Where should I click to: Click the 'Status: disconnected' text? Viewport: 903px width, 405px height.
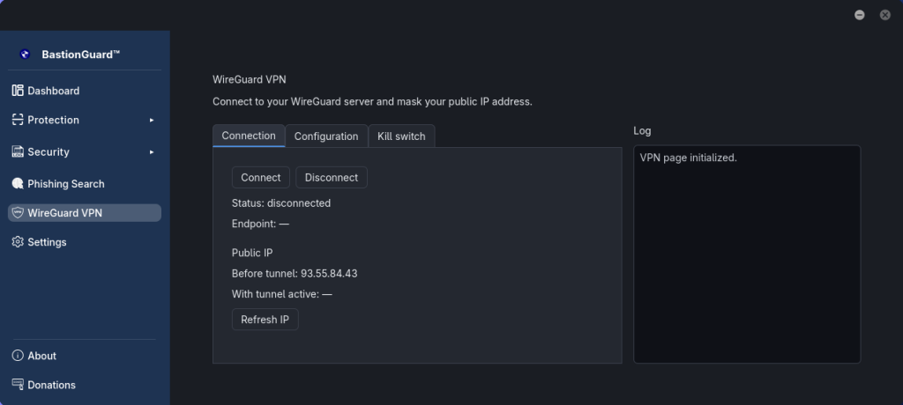281,203
